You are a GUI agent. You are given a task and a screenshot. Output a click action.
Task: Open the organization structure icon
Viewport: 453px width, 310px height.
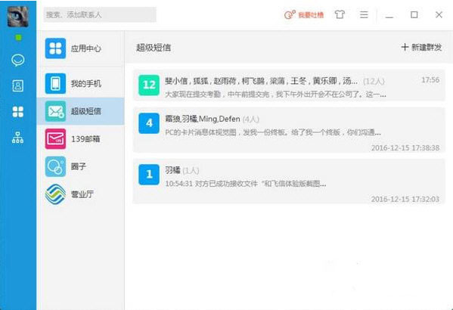18,138
